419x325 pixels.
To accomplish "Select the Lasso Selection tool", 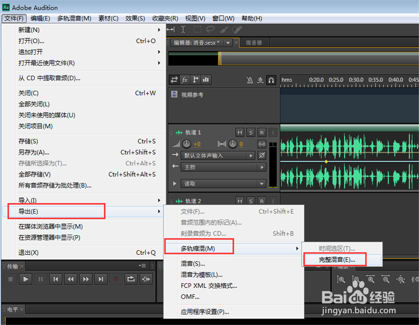I will click(211, 29).
